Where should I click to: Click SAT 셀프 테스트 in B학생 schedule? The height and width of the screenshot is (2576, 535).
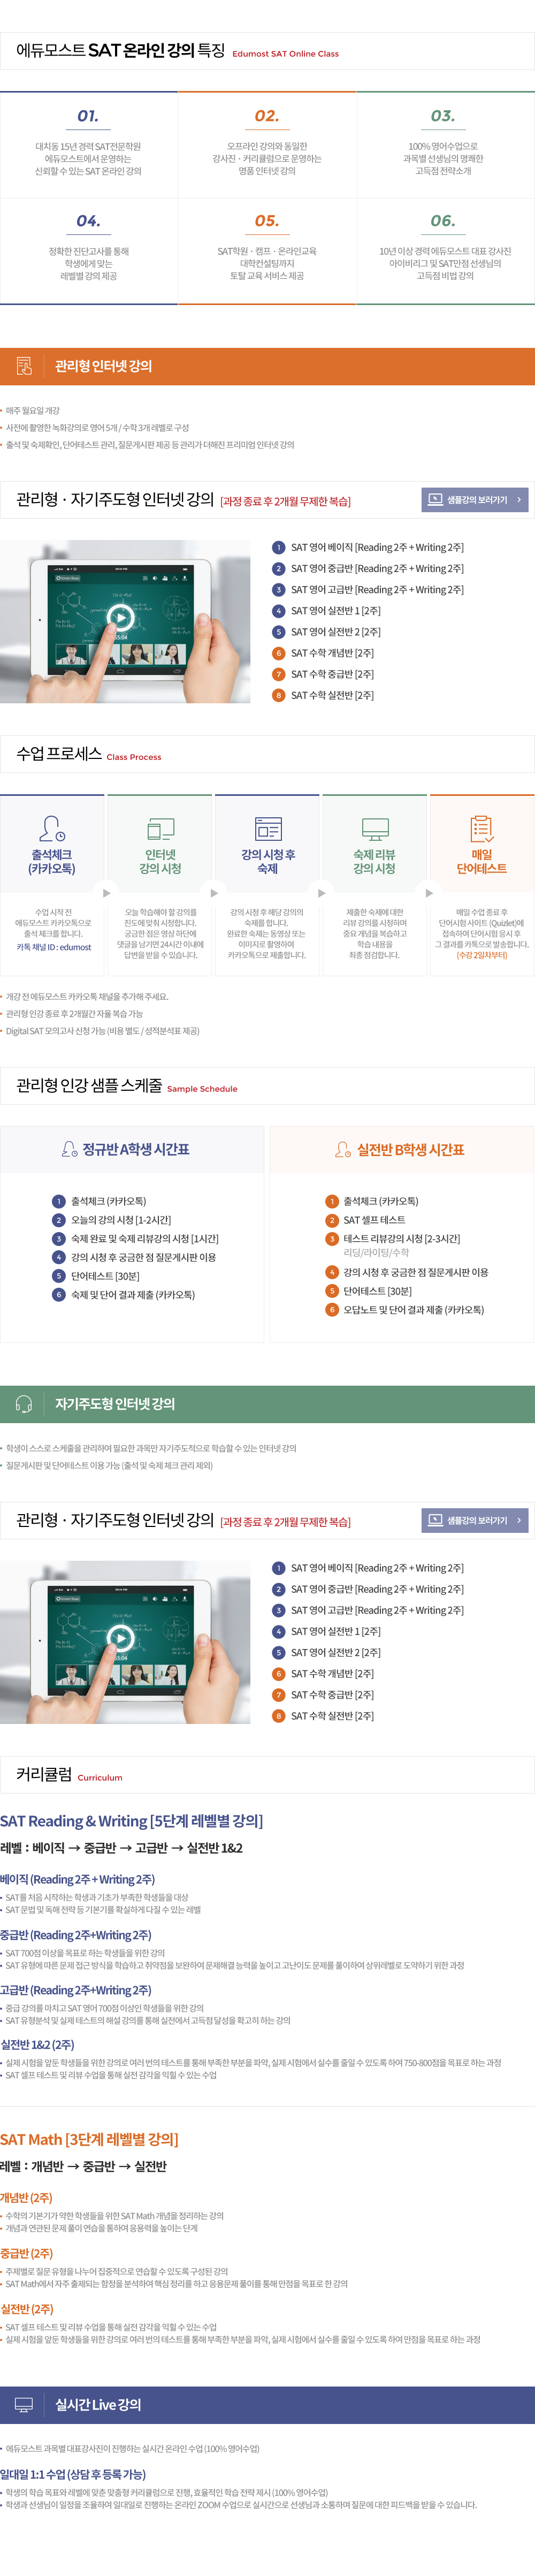[x=374, y=1220]
